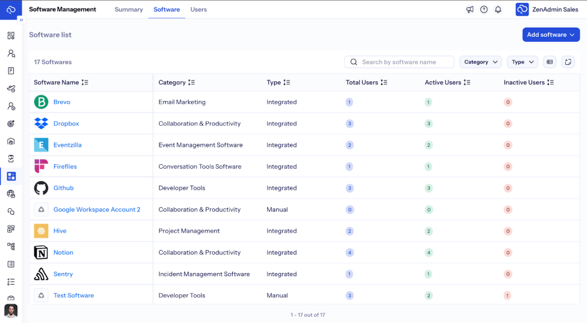
Task: Click the announcements megaphone icon
Action: [470, 10]
